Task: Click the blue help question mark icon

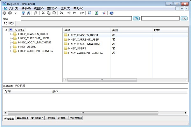Action: pos(111,13)
